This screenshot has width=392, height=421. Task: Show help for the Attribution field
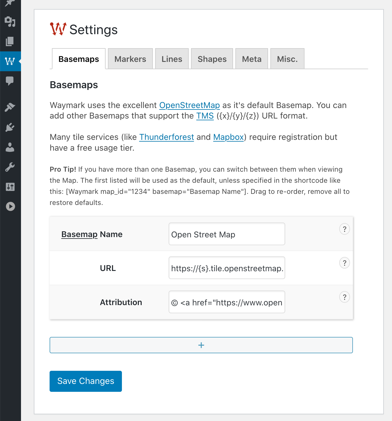(x=344, y=297)
